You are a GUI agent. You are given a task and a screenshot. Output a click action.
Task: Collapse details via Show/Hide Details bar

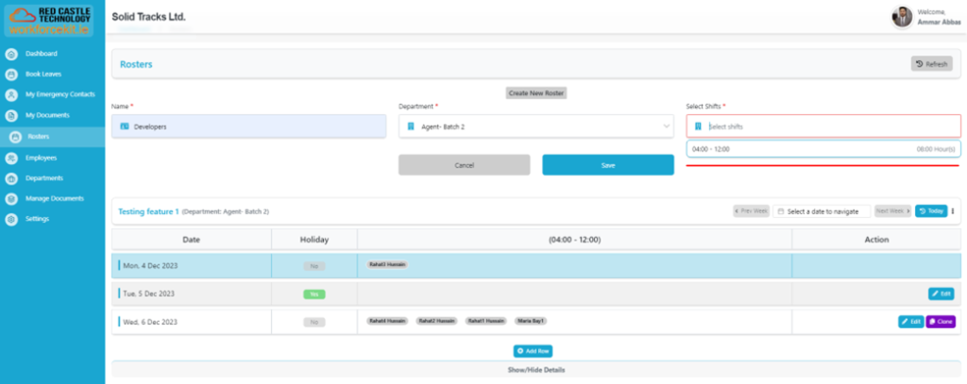pyautogui.click(x=534, y=370)
